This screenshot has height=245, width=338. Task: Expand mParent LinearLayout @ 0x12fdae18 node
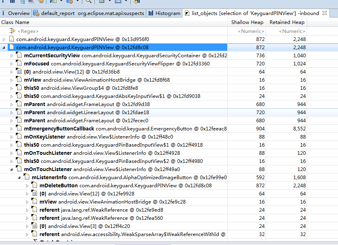(11, 113)
